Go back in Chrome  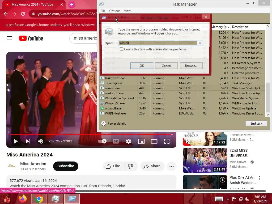(x=6, y=14)
